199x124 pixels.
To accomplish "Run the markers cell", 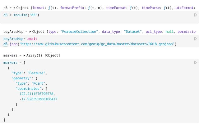I will click(x=195, y=63).
